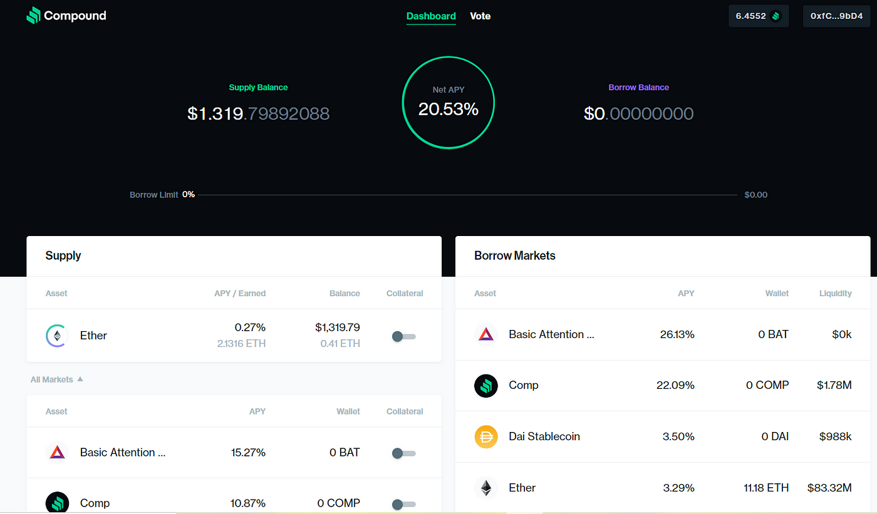877x514 pixels.
Task: Select the Dai Stablecoin row
Action: pyautogui.click(x=663, y=436)
